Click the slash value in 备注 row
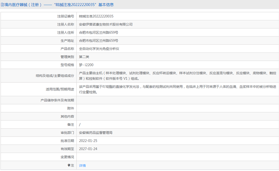This screenshot has height=171, width=279. pos(80,125)
